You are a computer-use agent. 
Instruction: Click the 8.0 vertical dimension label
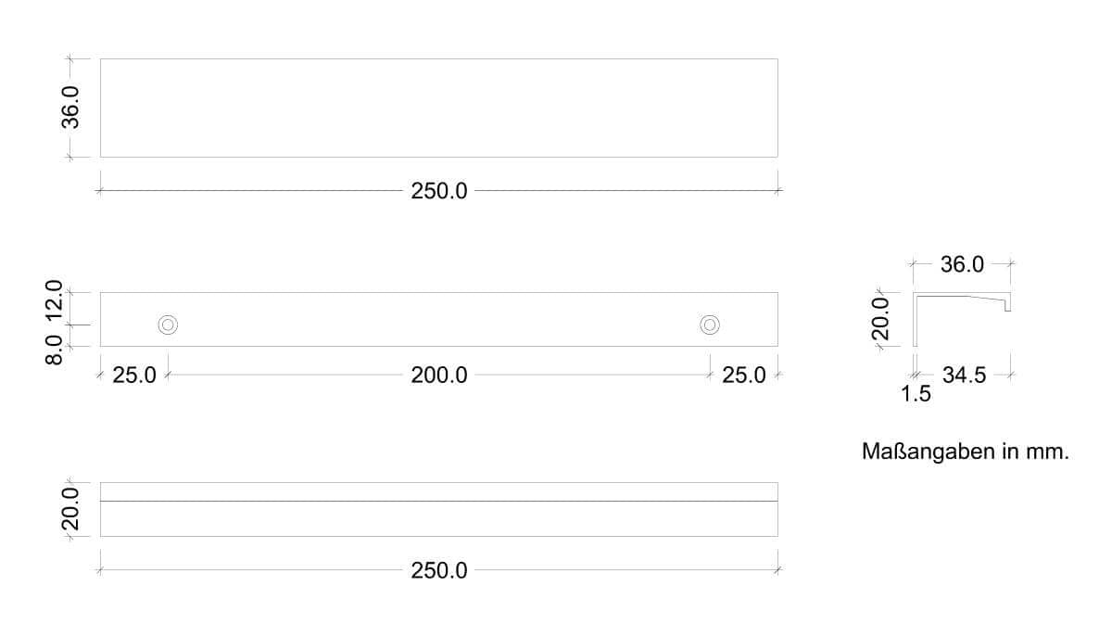54,350
